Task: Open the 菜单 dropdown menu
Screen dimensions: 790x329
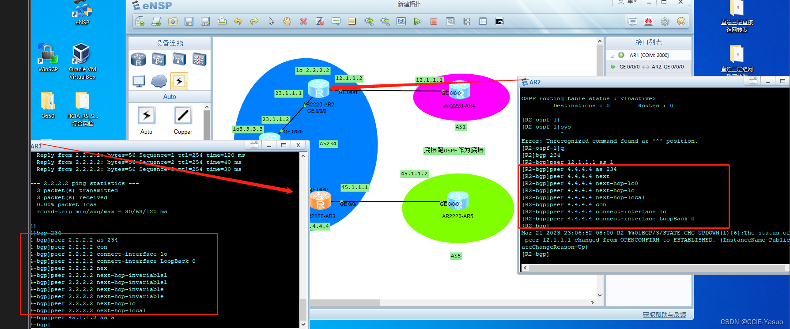Action: 627,2
